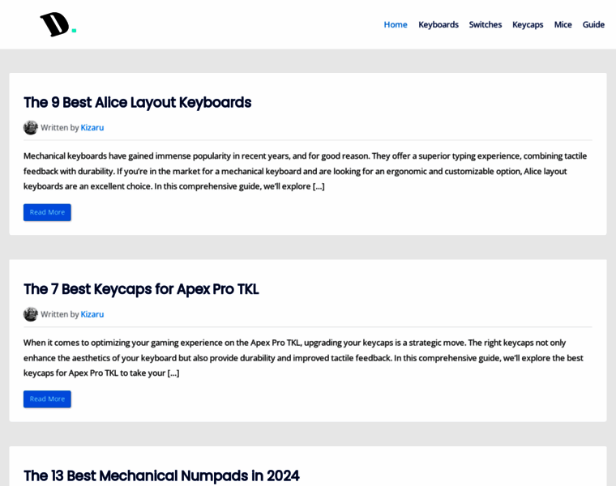Click Read More for Alice Layout Keyboards
This screenshot has height=486, width=616.
click(47, 212)
